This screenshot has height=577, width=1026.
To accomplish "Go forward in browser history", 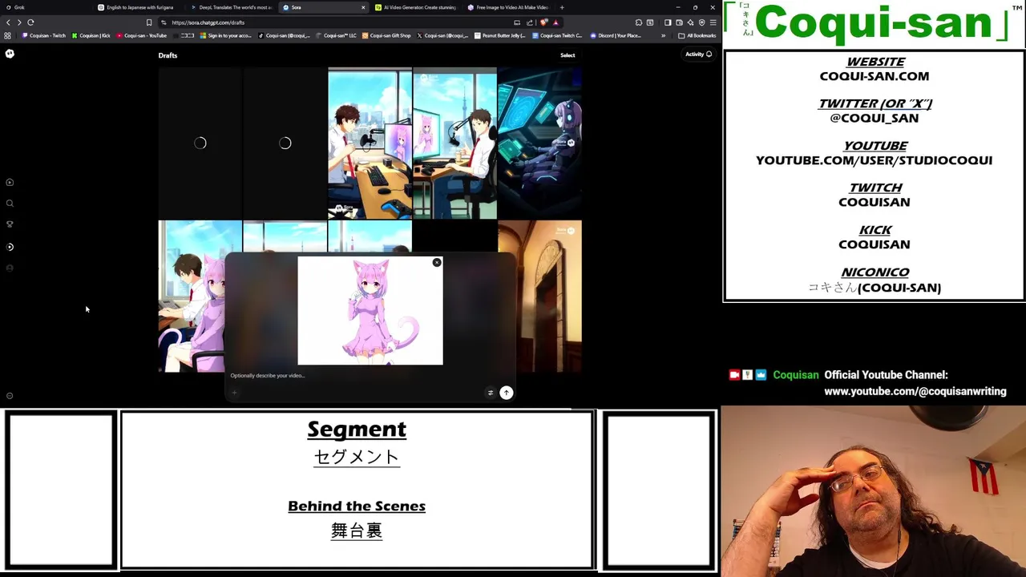I will (19, 22).
